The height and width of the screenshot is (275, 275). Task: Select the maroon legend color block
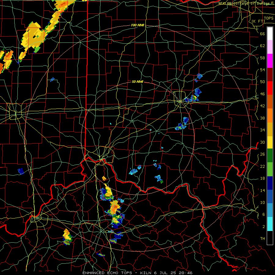(270, 75)
